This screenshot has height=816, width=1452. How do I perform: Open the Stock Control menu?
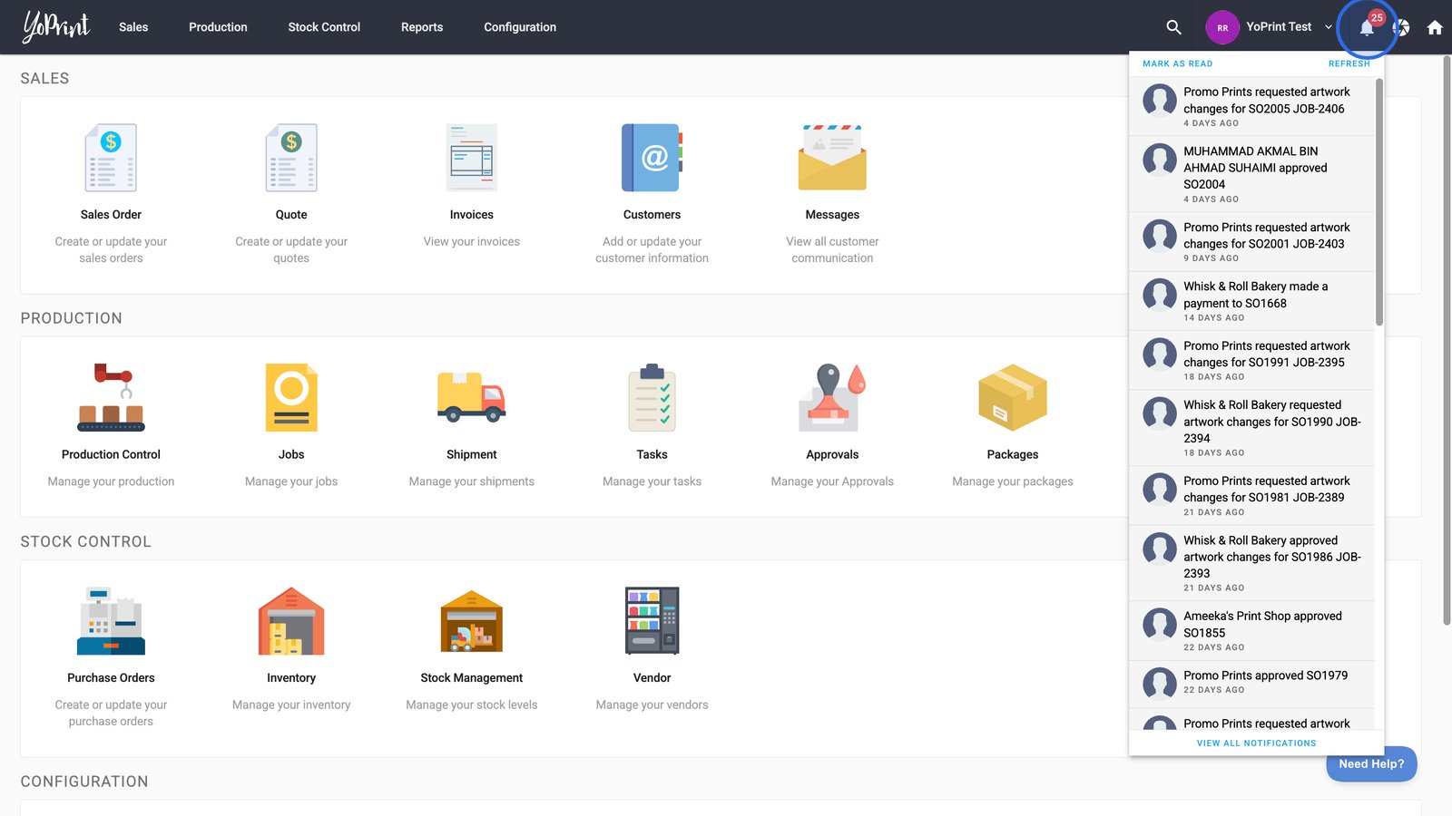coord(324,27)
